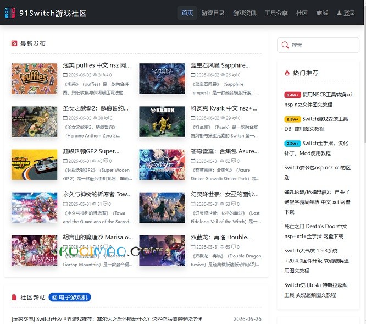The image size is (366, 324).
Task: Click the 圣女之歌零2 post calendar icon
Action: point(65,118)
